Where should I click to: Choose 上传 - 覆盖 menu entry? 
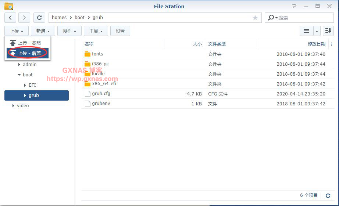tap(28, 53)
